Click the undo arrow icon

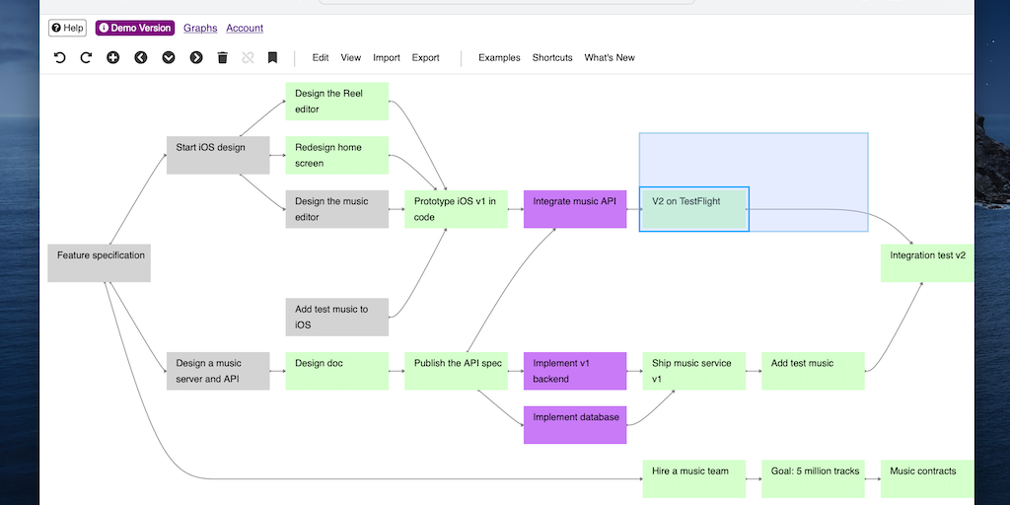click(59, 58)
